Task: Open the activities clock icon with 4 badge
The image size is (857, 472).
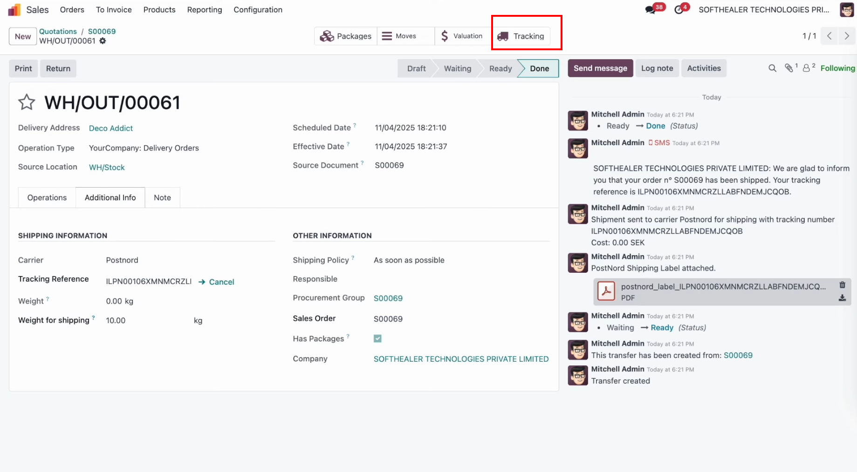Action: [679, 10]
